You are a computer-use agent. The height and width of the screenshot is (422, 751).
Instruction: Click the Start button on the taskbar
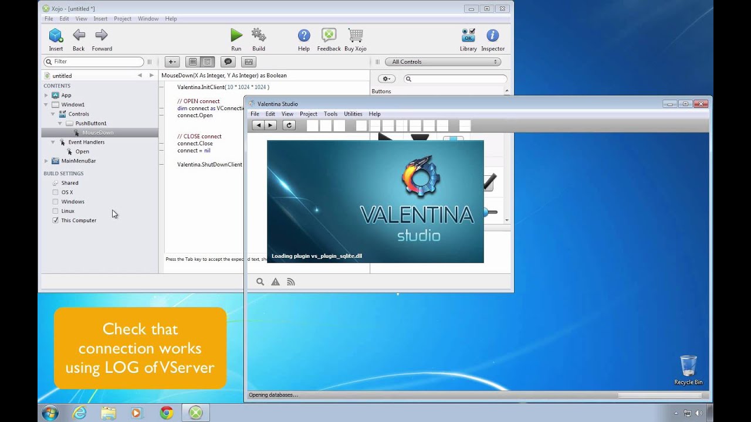tap(50, 413)
